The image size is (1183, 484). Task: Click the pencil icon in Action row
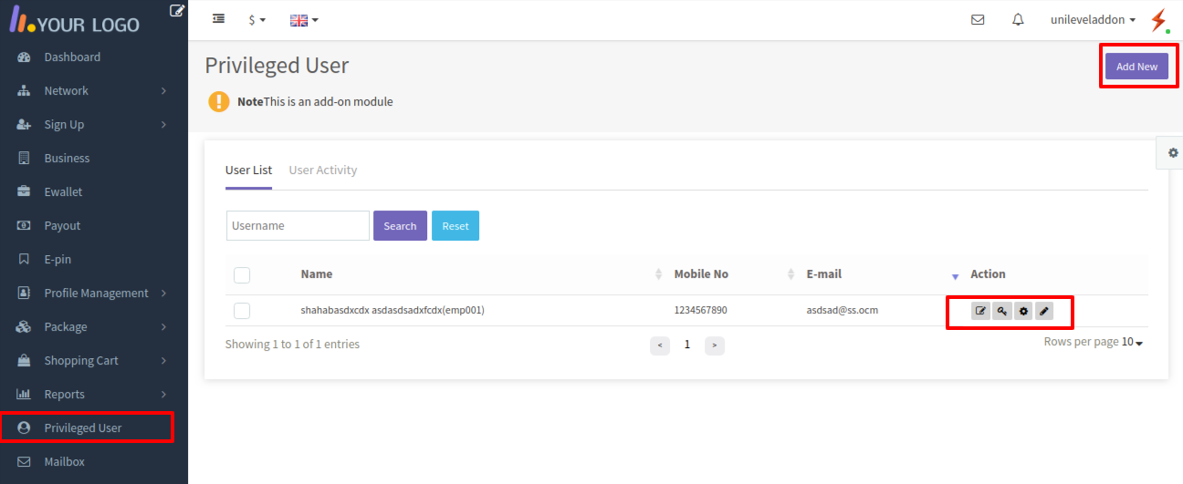(1044, 311)
